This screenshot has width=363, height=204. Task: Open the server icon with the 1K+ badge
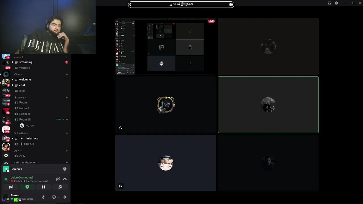pos(6,120)
